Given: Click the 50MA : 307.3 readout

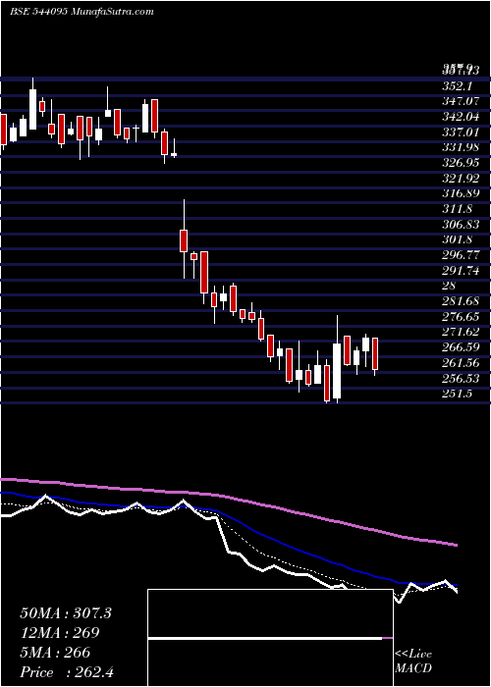Looking at the screenshot, I should 66,613.
